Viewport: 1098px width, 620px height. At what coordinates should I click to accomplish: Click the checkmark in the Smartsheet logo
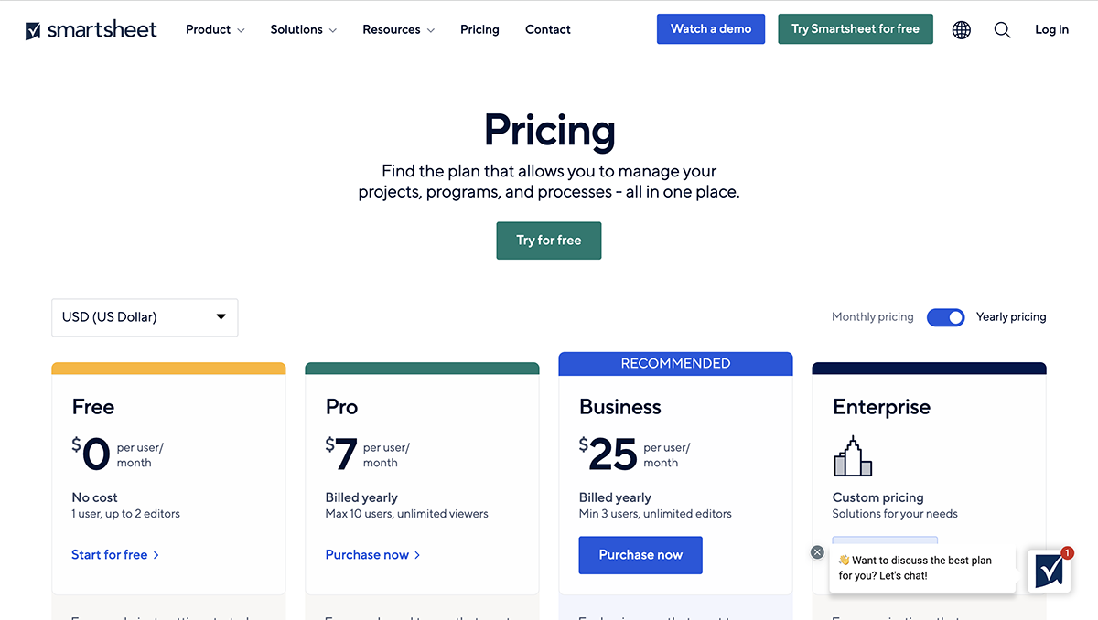(x=32, y=28)
